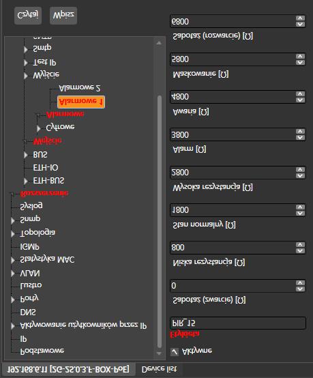313x378 pixels.
Task: Select the Rozszerzenia tree node
Action: click(44, 193)
